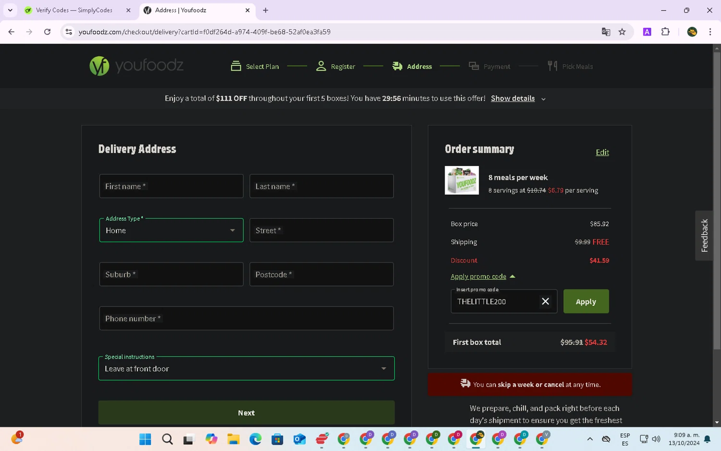Reload the current page
721x451 pixels.
(x=47, y=32)
